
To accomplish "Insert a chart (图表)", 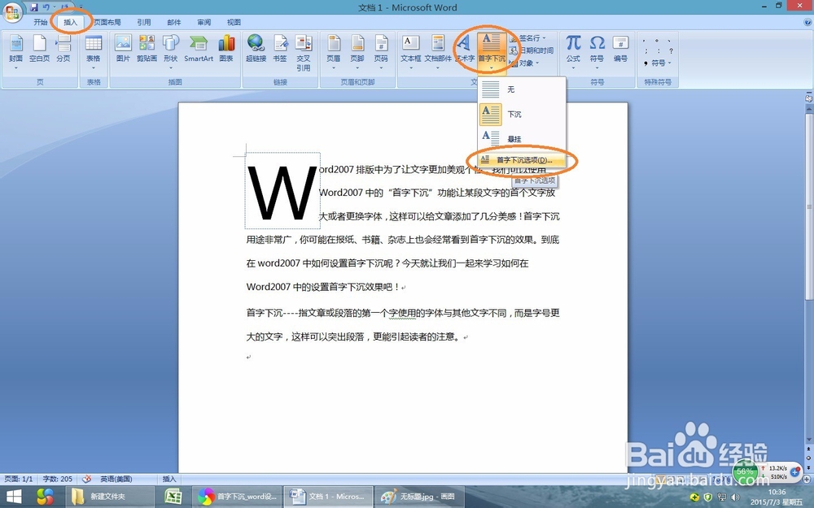I will point(226,50).
